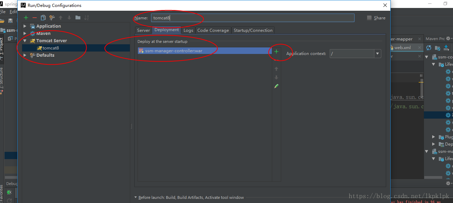
Task: Sort configurations alphabetically
Action: coord(87,18)
